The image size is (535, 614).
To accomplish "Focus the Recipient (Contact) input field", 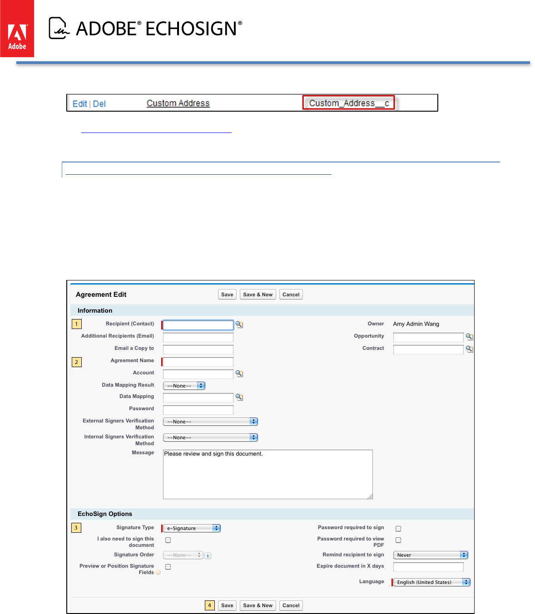I will (198, 325).
